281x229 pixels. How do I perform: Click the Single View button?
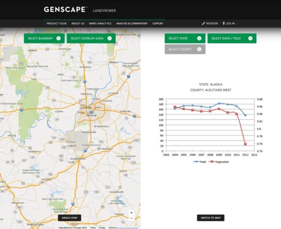coord(70,218)
